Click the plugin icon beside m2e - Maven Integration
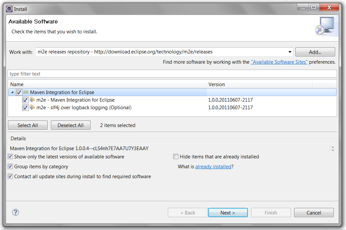This screenshot has height=230, width=346. (x=32, y=100)
